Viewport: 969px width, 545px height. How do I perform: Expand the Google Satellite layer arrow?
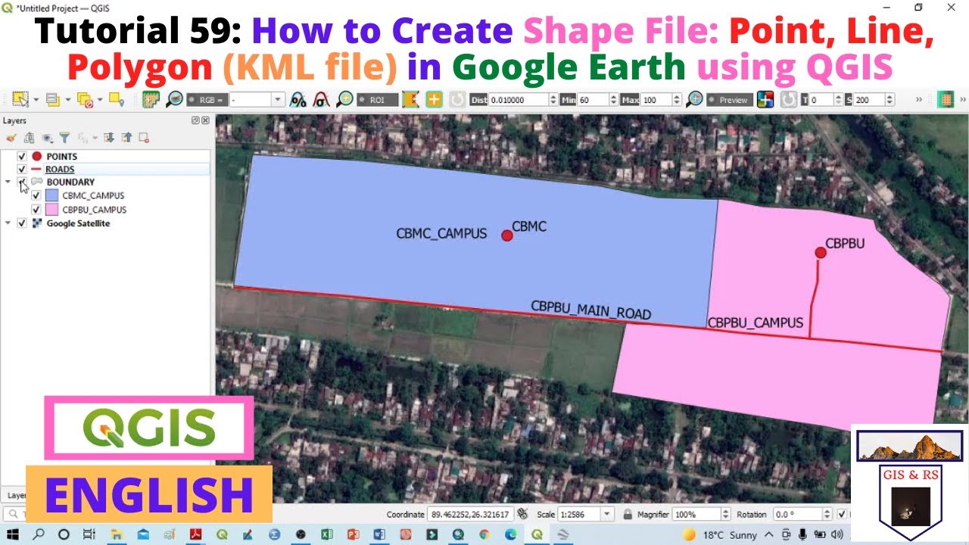(x=8, y=223)
